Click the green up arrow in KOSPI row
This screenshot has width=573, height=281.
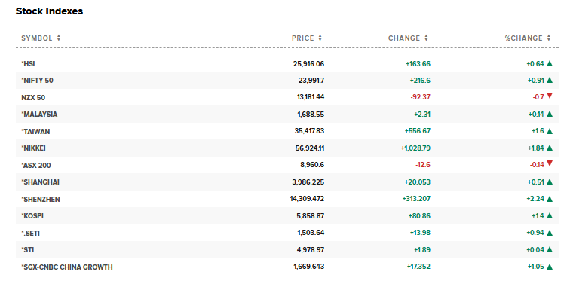coord(549,215)
